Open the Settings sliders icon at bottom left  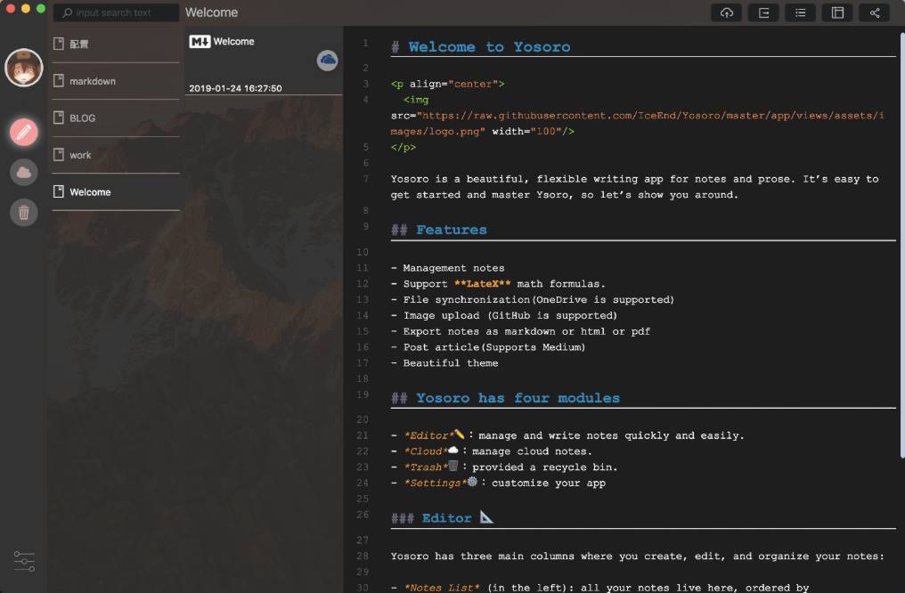click(23, 561)
